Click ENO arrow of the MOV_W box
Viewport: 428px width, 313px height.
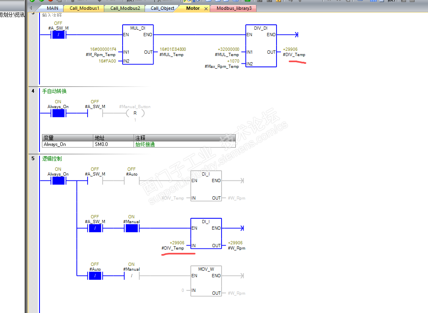pos(241,276)
